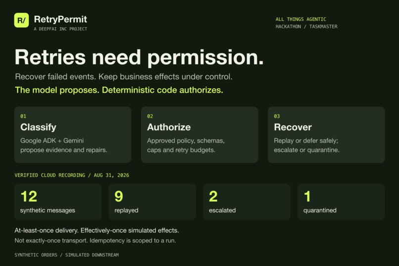Select 'At-least-once delivery' statement line

(97, 230)
